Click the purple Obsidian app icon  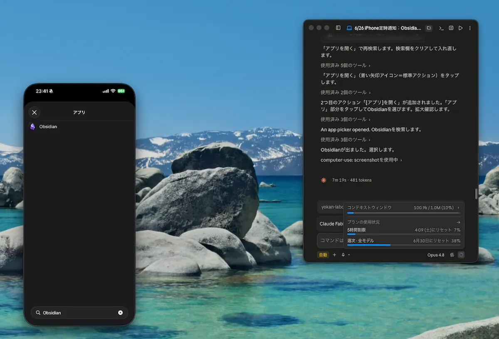pyautogui.click(x=32, y=127)
